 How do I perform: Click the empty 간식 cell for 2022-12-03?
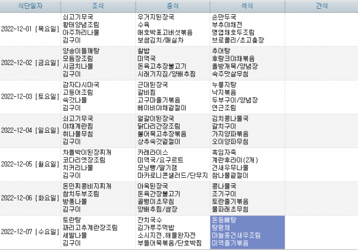click(x=321, y=97)
